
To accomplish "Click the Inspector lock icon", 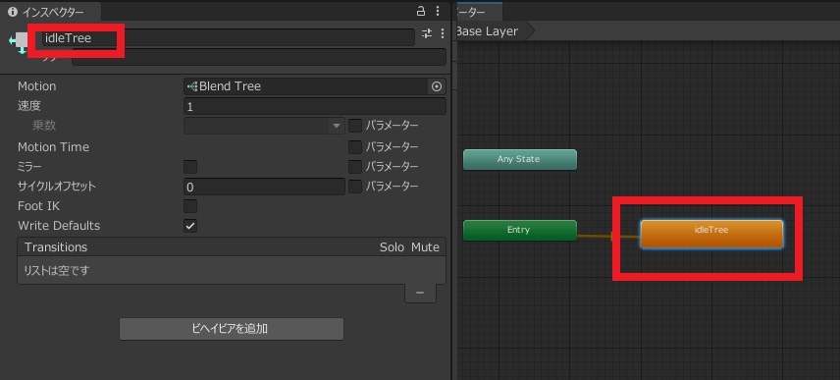I will (x=421, y=11).
